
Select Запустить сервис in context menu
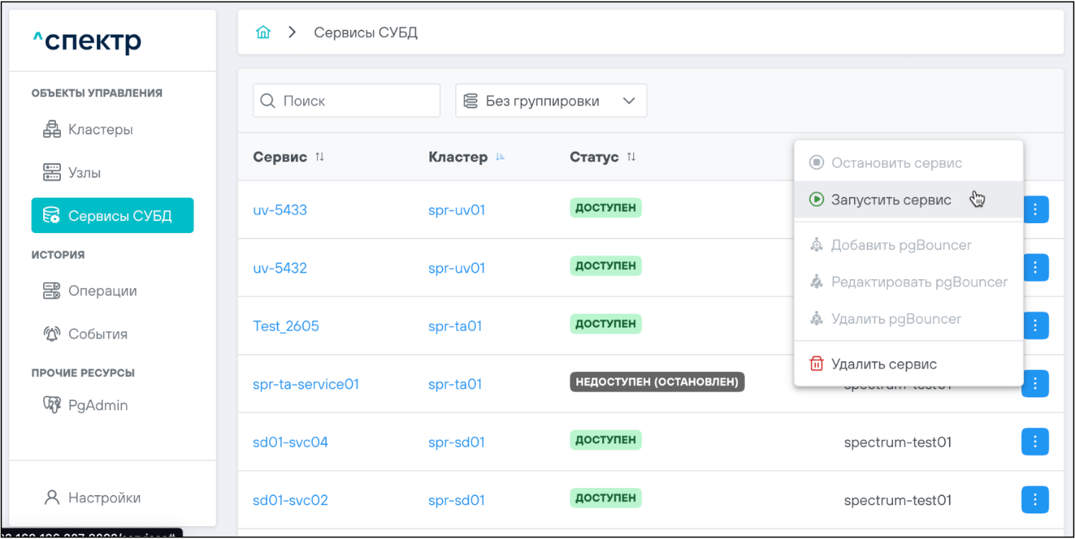(890, 200)
